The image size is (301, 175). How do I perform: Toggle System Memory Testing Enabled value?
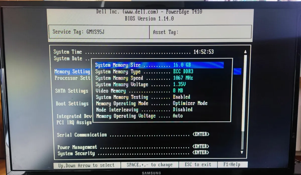point(182,97)
